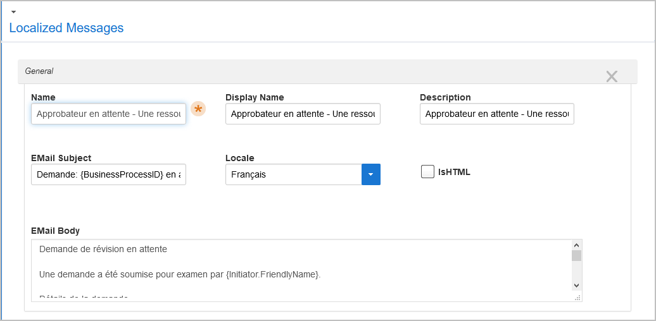
Task: Click the EMail Body field label
Action: (x=55, y=231)
